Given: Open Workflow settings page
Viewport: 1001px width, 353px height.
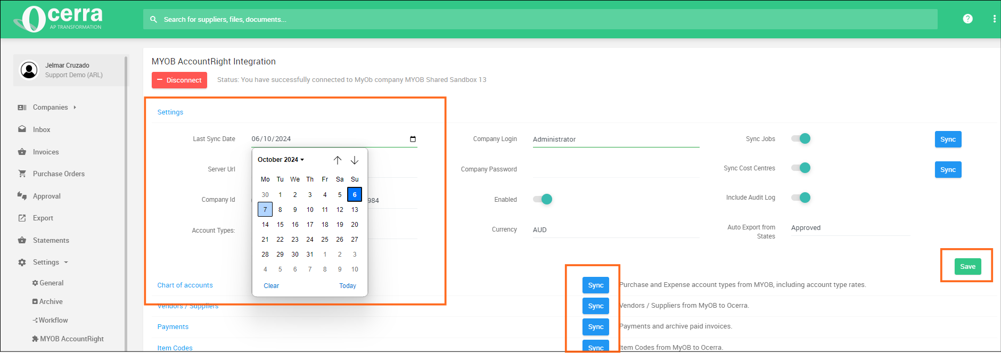Looking at the screenshot, I should pos(50,321).
